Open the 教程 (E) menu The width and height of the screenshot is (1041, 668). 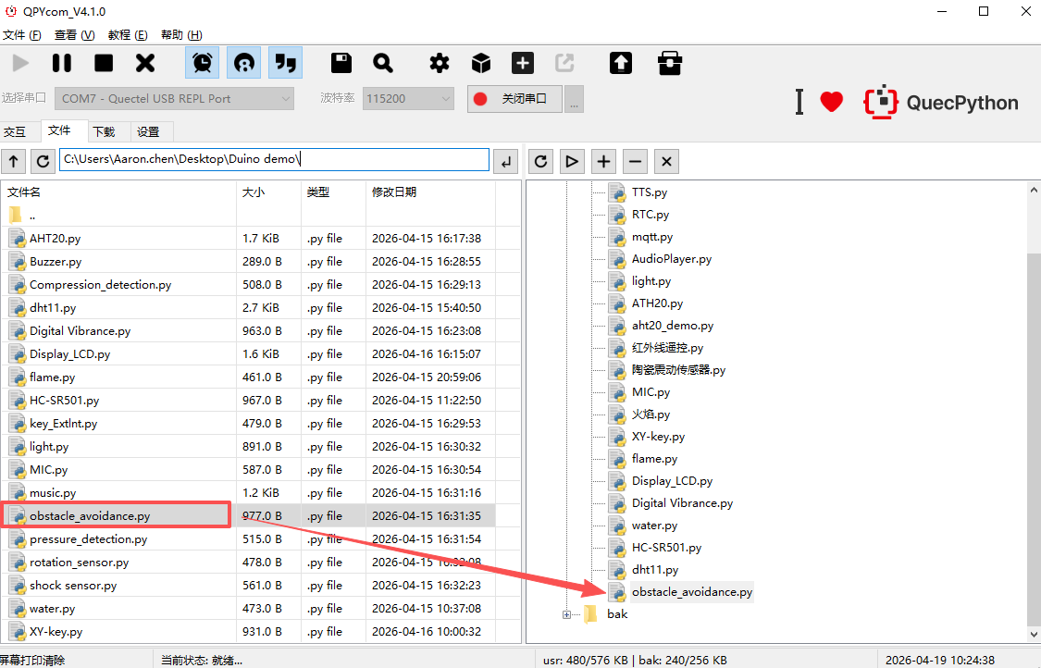(127, 35)
